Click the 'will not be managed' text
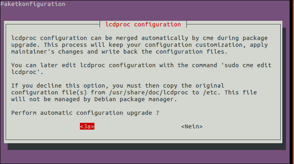This screenshot has width=294, height=164. point(45,99)
